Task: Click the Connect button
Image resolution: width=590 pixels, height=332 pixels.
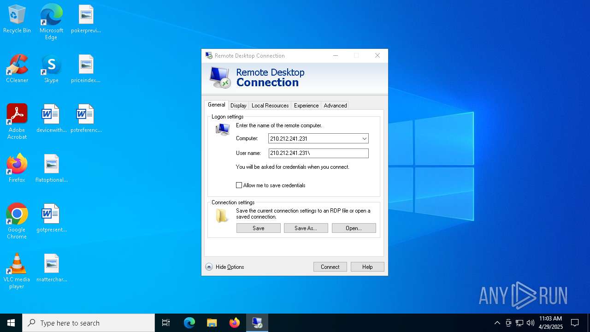Action: pyautogui.click(x=330, y=267)
